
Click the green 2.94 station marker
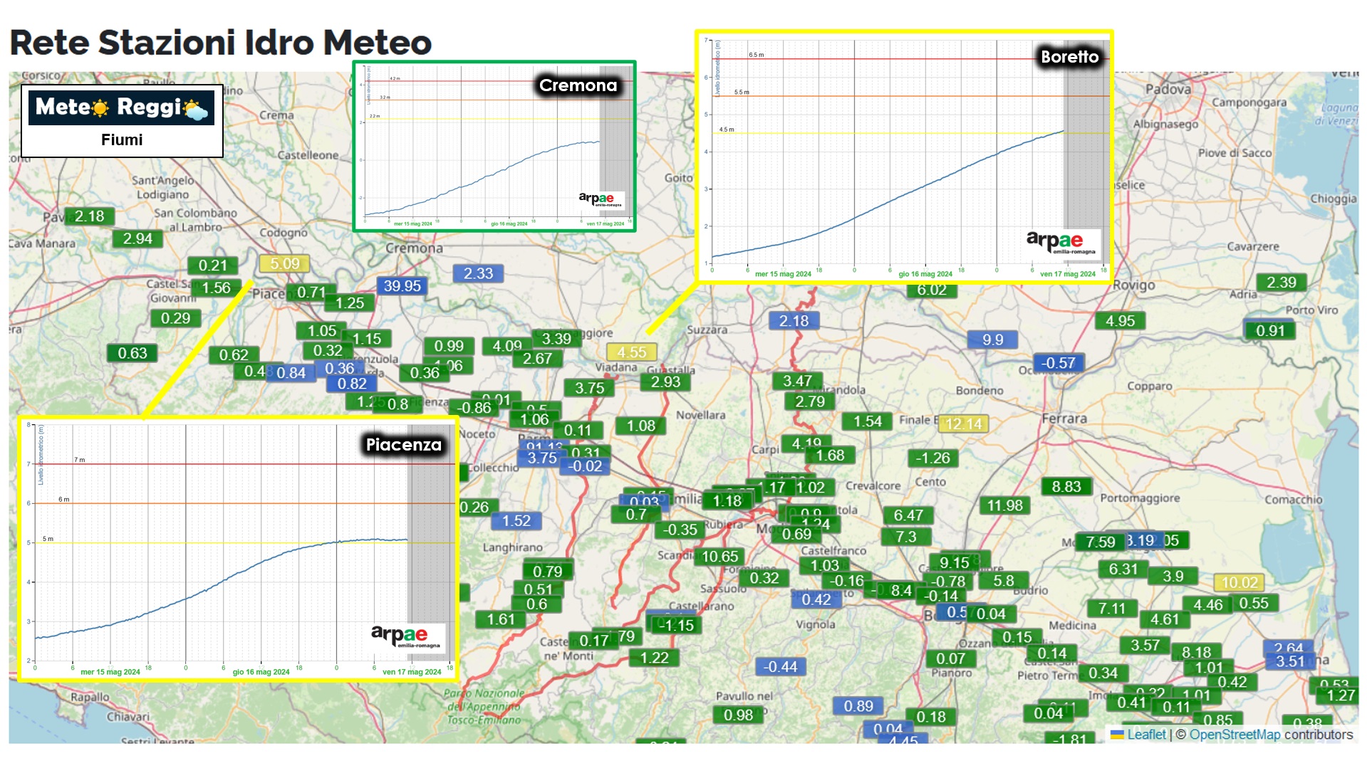(x=137, y=238)
